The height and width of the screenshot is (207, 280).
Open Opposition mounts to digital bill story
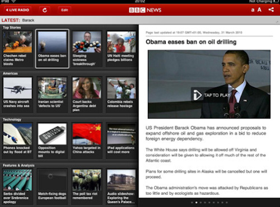[52, 140]
